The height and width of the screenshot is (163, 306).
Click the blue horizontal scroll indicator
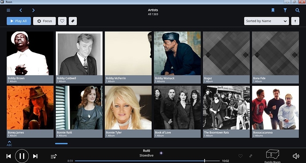pyautogui.click(x=61, y=144)
